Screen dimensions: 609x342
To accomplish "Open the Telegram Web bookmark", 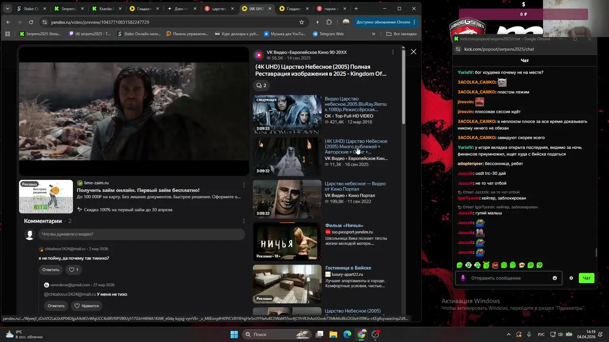I will pyautogui.click(x=328, y=34).
